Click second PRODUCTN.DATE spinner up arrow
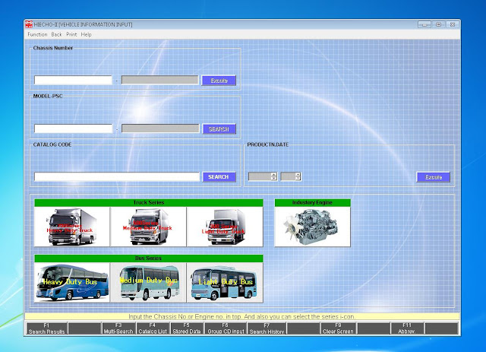Screen dimensions: 486x352 (298, 175)
